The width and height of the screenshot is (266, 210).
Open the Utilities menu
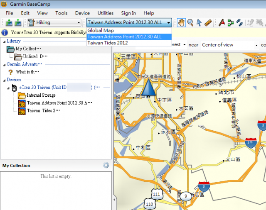105,13
